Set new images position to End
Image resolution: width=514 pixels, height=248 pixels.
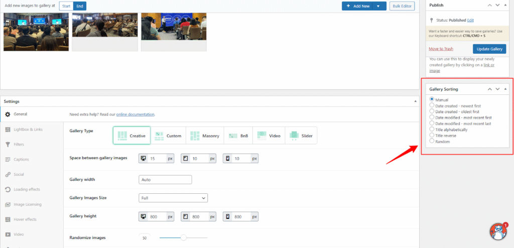coord(80,6)
